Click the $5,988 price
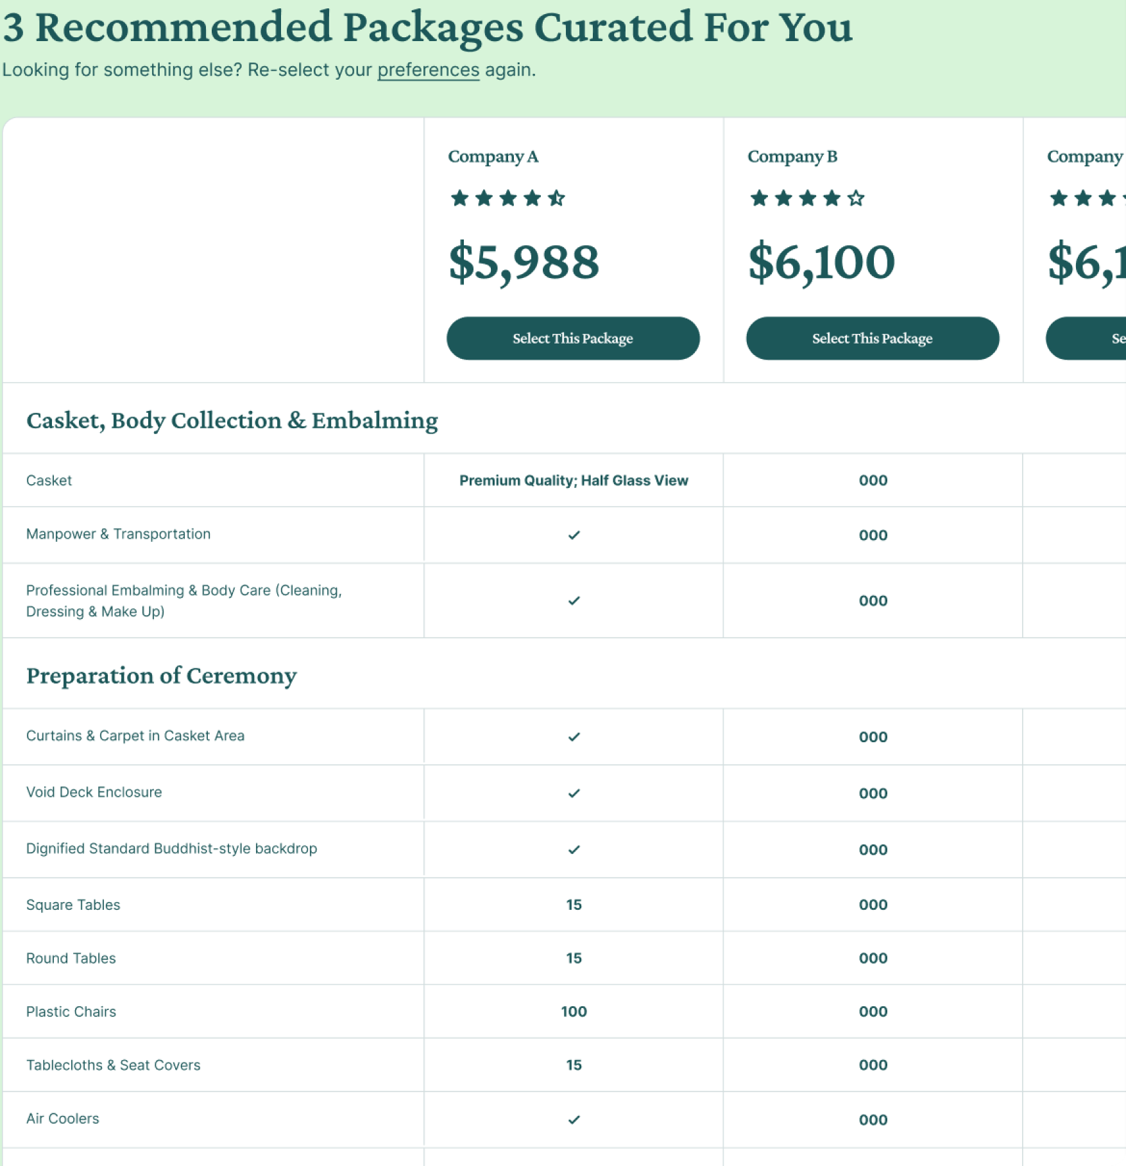 tap(524, 262)
